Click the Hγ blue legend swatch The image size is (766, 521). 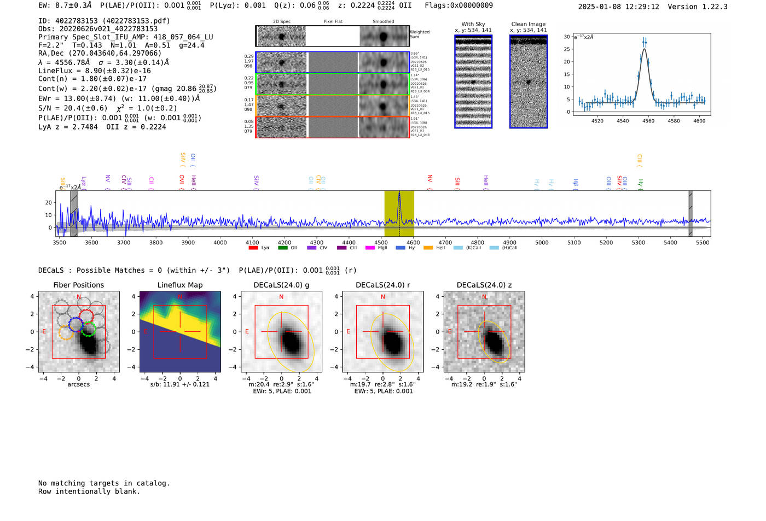pyautogui.click(x=401, y=248)
